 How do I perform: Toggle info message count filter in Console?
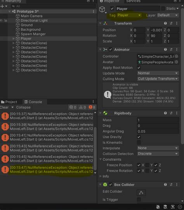click(73, 107)
